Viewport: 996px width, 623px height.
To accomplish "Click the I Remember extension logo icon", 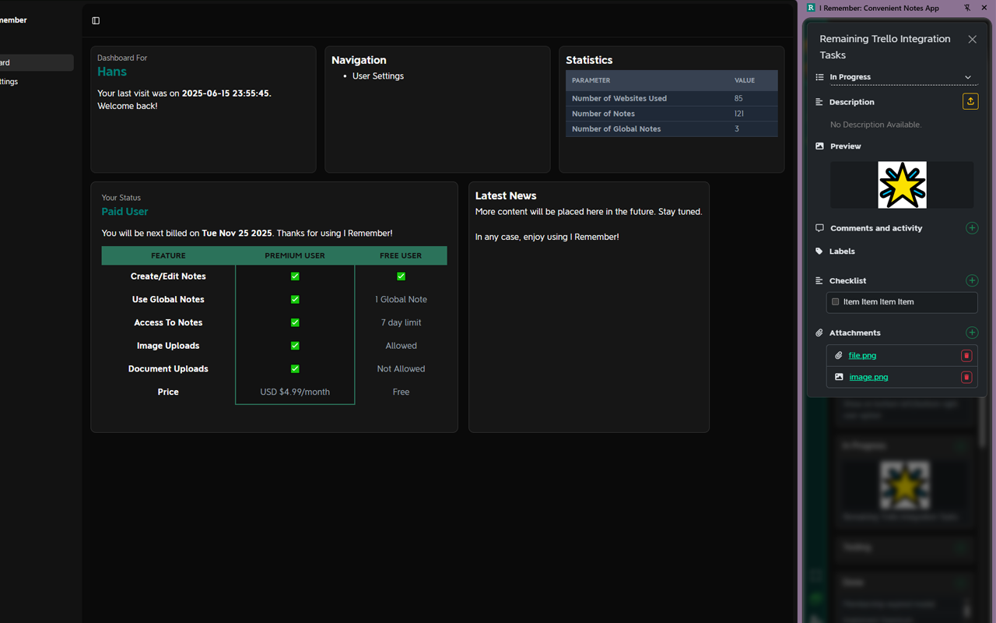I will (x=811, y=8).
